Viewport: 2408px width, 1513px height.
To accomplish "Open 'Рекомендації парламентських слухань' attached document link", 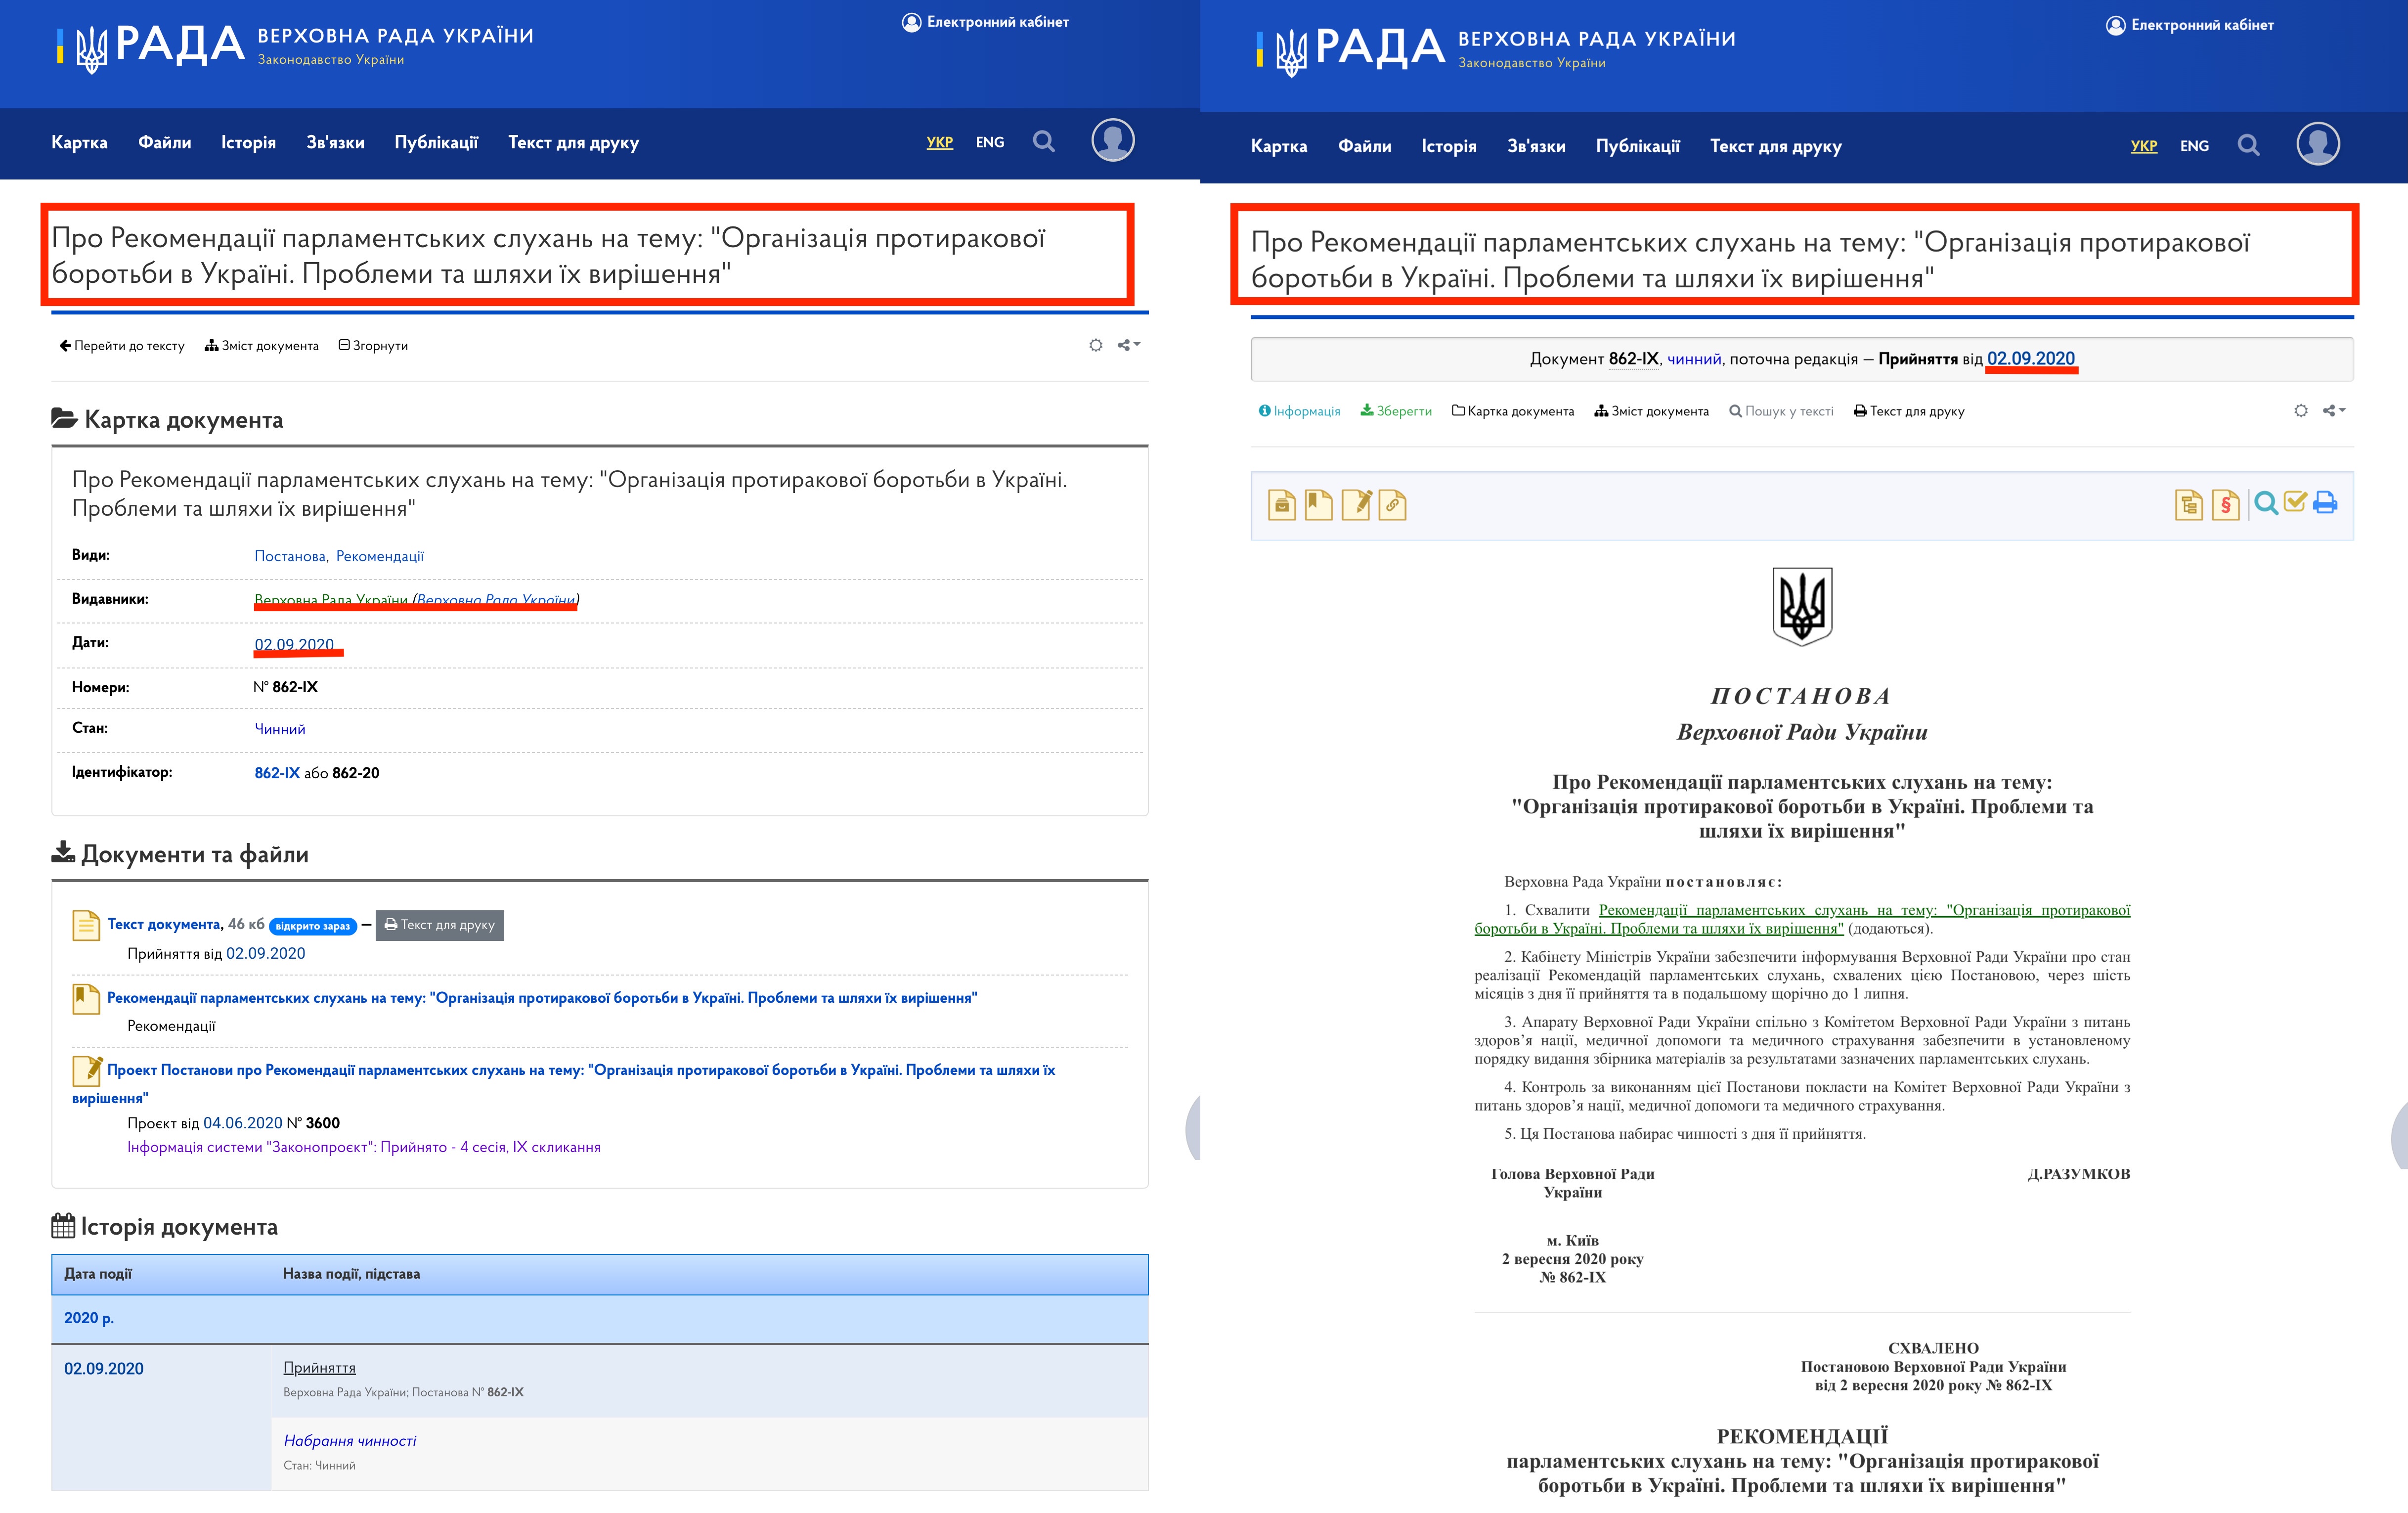I will coord(542,998).
